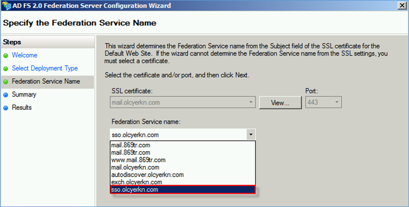
Task: Collapse the Federation Service name dropdown arrow
Action: pyautogui.click(x=251, y=135)
